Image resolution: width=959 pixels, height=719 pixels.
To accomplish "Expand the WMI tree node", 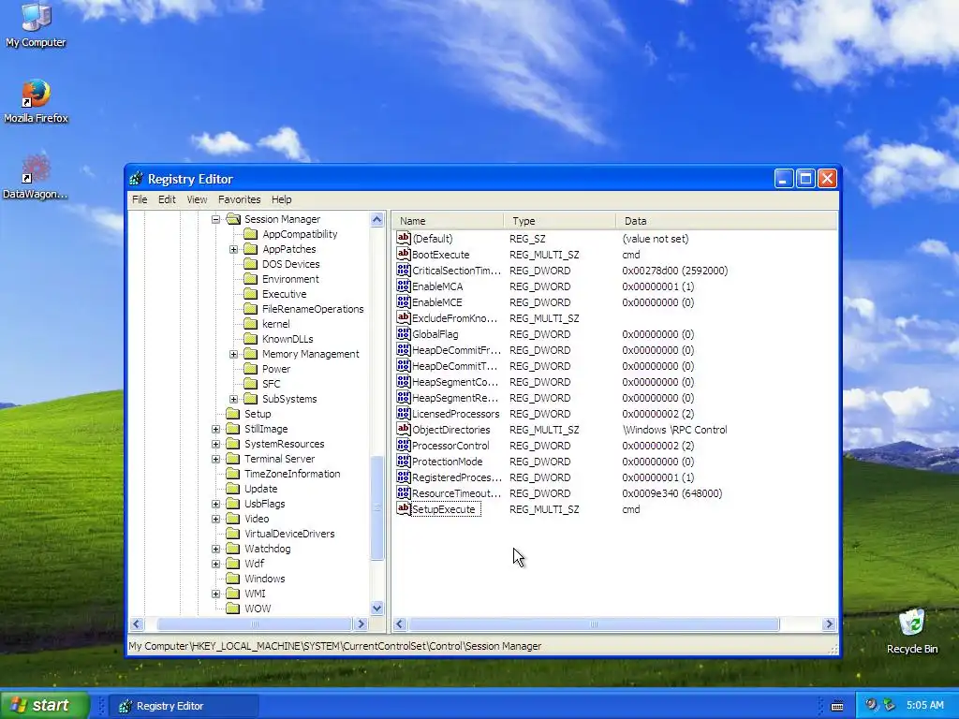I will point(216,594).
